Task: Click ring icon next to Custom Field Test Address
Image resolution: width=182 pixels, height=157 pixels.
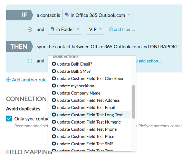Action: (x=54, y=100)
